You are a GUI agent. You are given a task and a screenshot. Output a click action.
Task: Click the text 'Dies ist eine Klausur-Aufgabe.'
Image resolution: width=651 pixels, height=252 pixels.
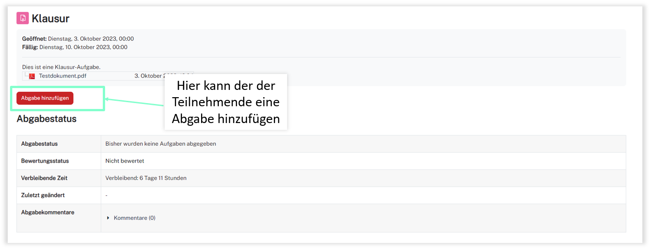click(61, 67)
